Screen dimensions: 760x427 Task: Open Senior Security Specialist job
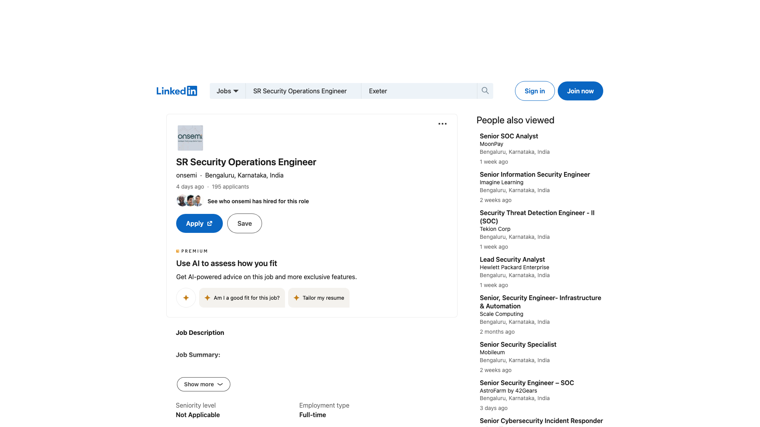(x=518, y=344)
